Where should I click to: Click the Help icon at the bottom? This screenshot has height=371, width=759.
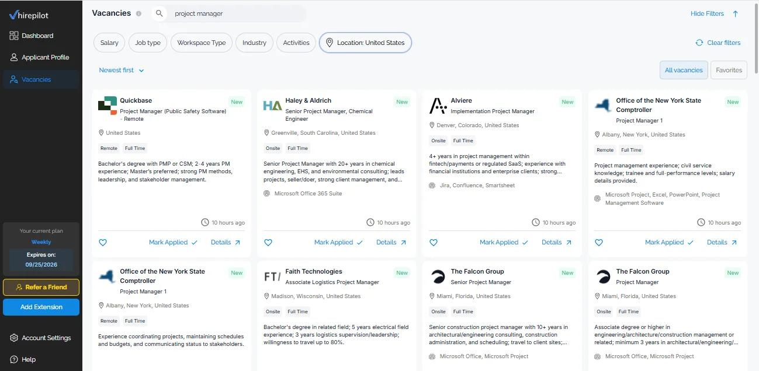pos(13,359)
